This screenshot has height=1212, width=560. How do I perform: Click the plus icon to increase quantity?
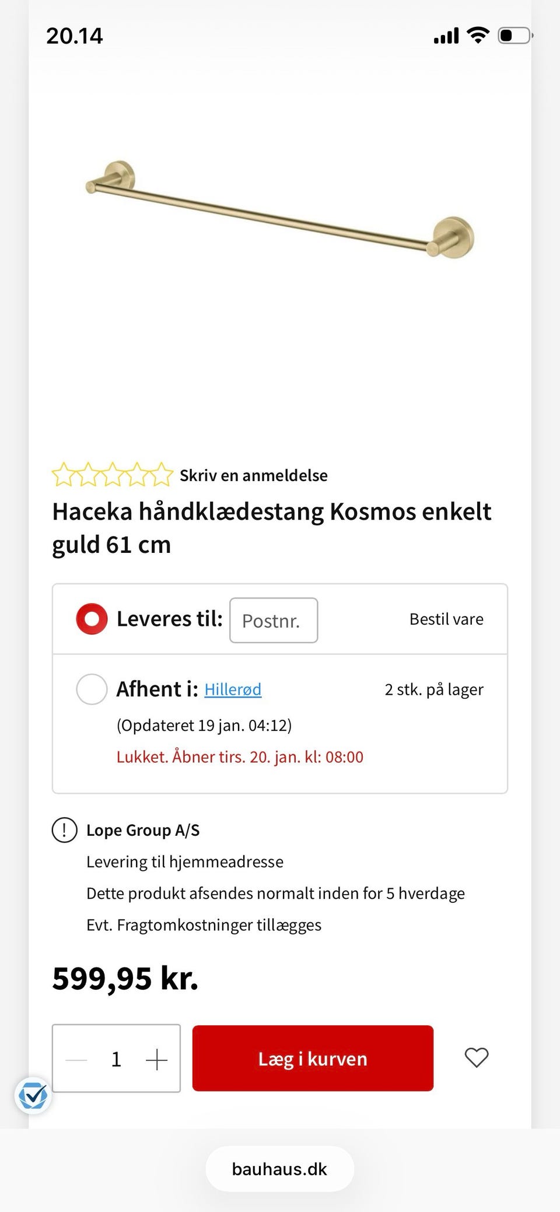click(156, 1059)
